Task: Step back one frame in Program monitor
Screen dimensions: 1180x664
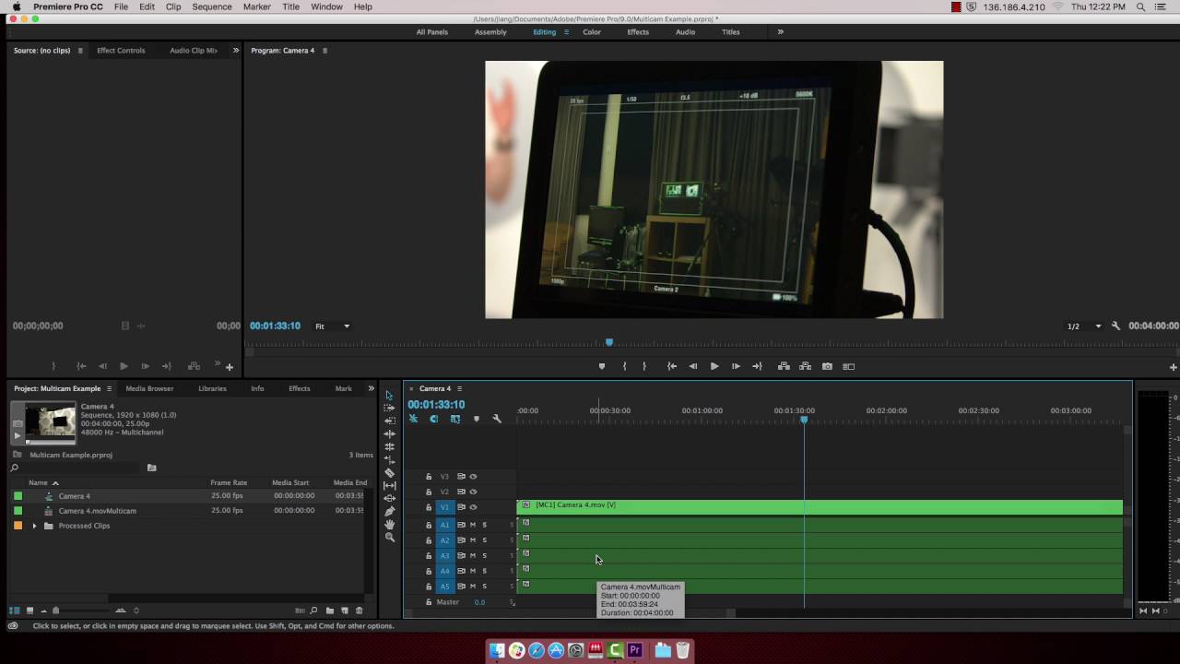Action: tap(693, 366)
